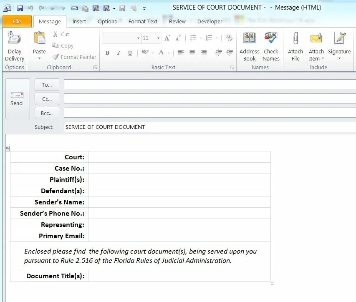Image resolution: width=356 pixels, height=302 pixels.
Task: Toggle bulleted list
Action: 193,38
